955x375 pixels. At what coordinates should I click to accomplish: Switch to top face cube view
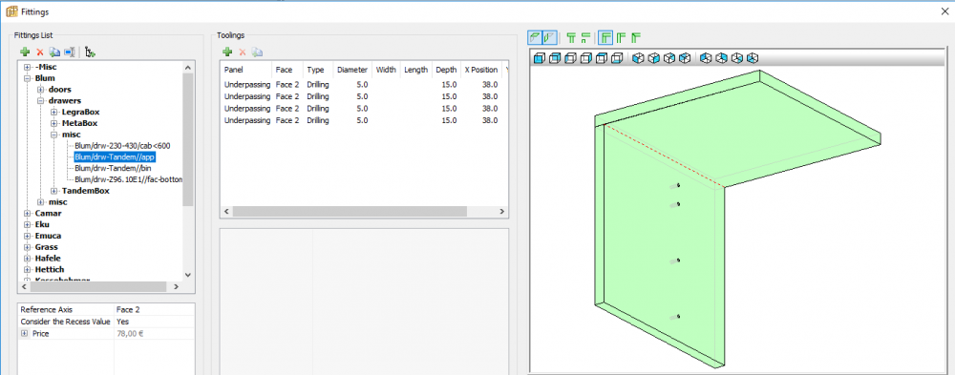[x=602, y=58]
